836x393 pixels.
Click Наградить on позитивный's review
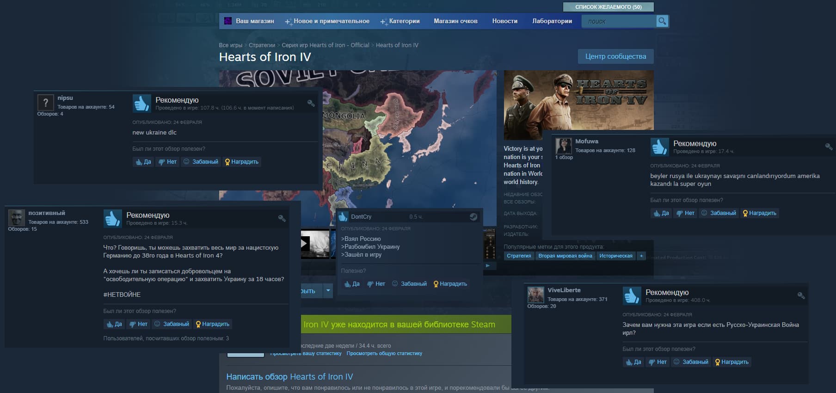click(x=212, y=324)
